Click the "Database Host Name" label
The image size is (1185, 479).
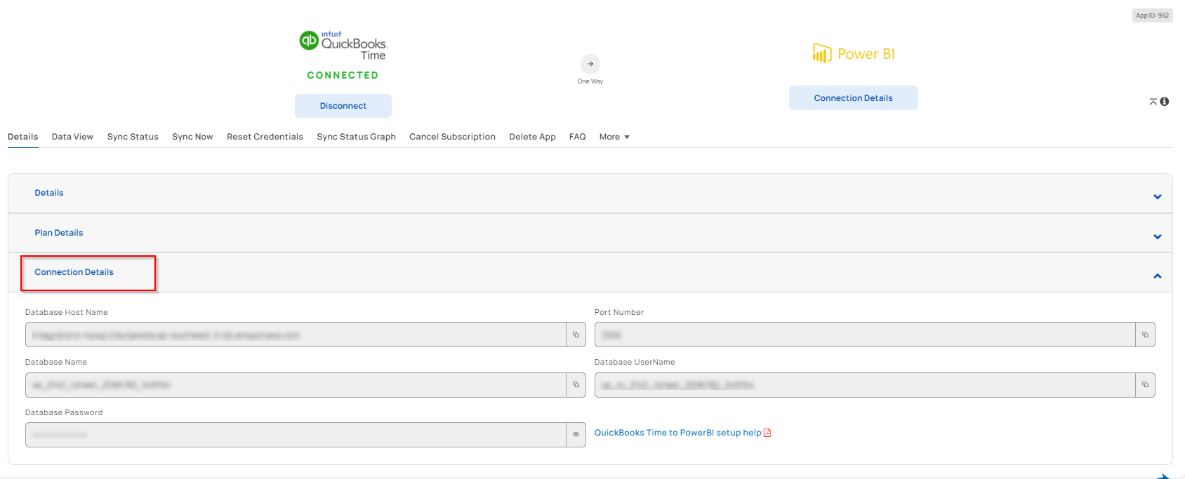(x=67, y=312)
